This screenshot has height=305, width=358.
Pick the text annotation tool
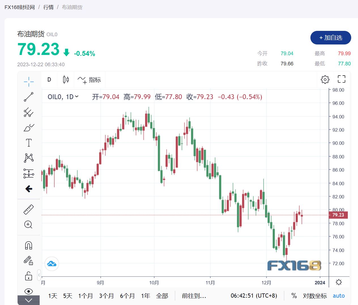(x=29, y=143)
